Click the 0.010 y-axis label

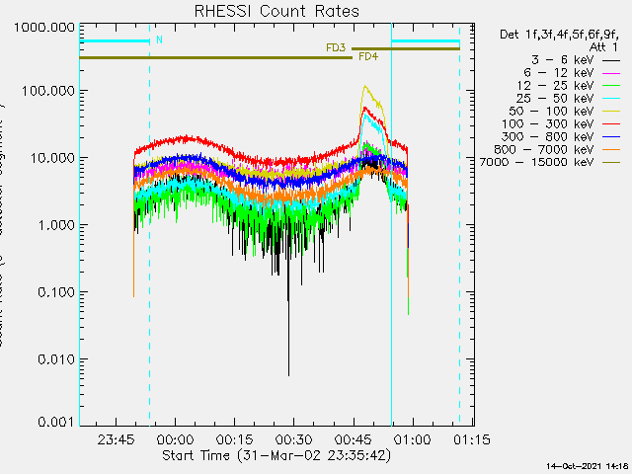click(x=56, y=359)
